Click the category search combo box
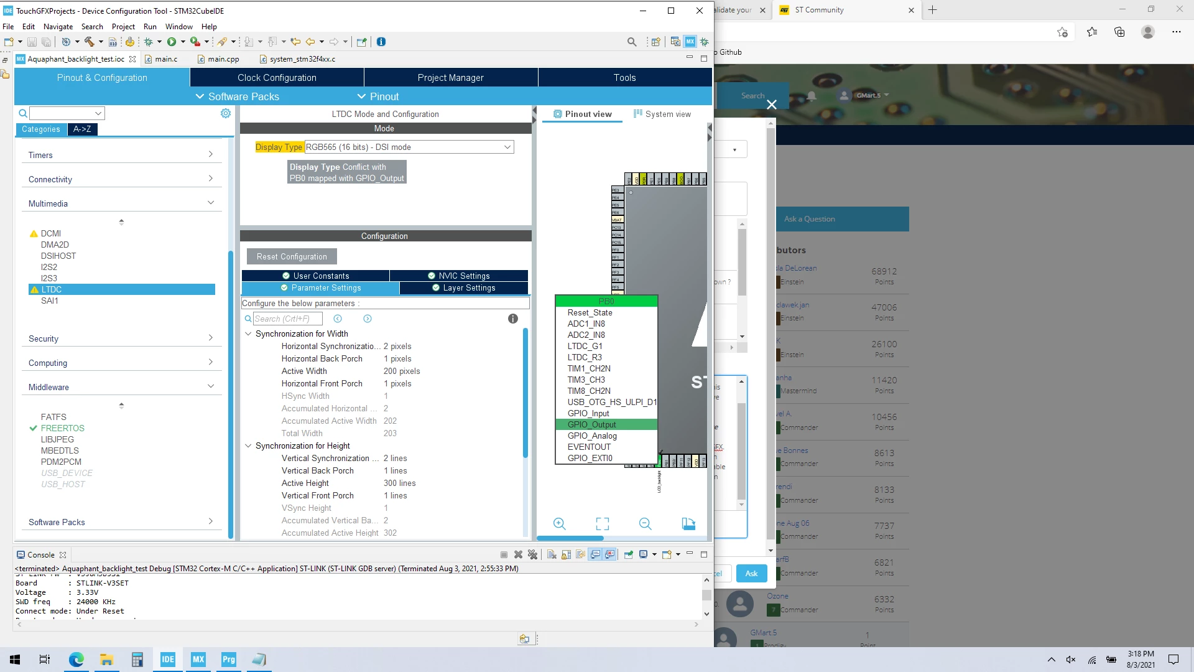 [x=67, y=113]
